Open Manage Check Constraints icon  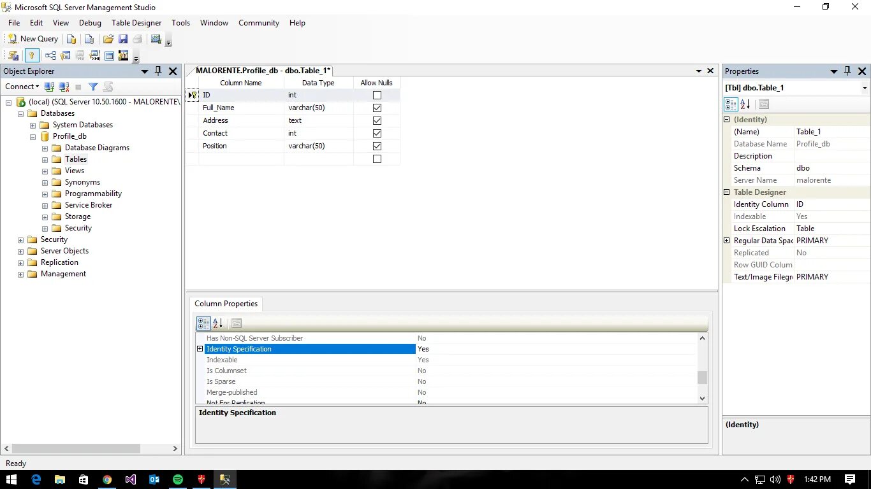(x=109, y=55)
